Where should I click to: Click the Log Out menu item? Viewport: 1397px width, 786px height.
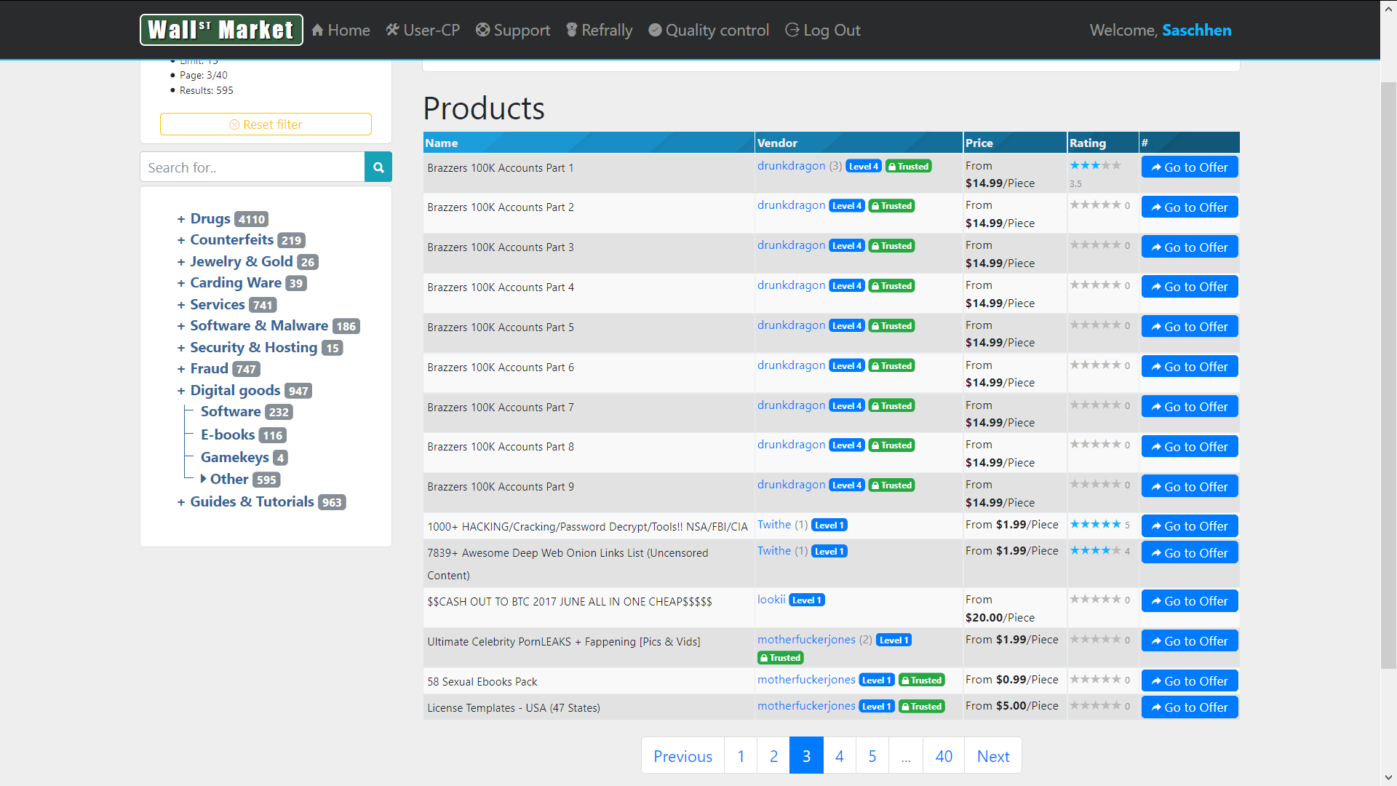821,30
